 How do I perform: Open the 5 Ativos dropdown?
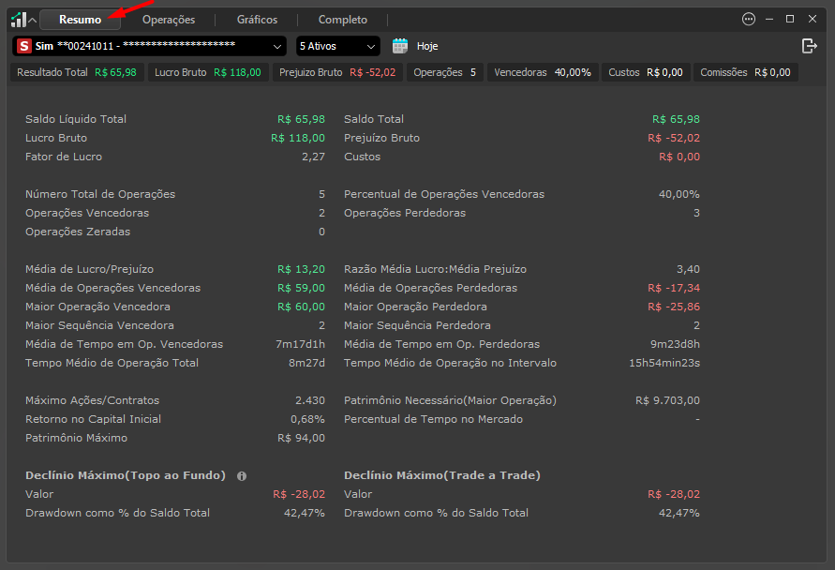coord(337,46)
